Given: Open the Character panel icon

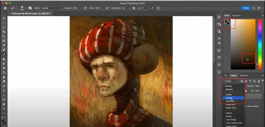Looking at the screenshot, I should tap(219, 38).
